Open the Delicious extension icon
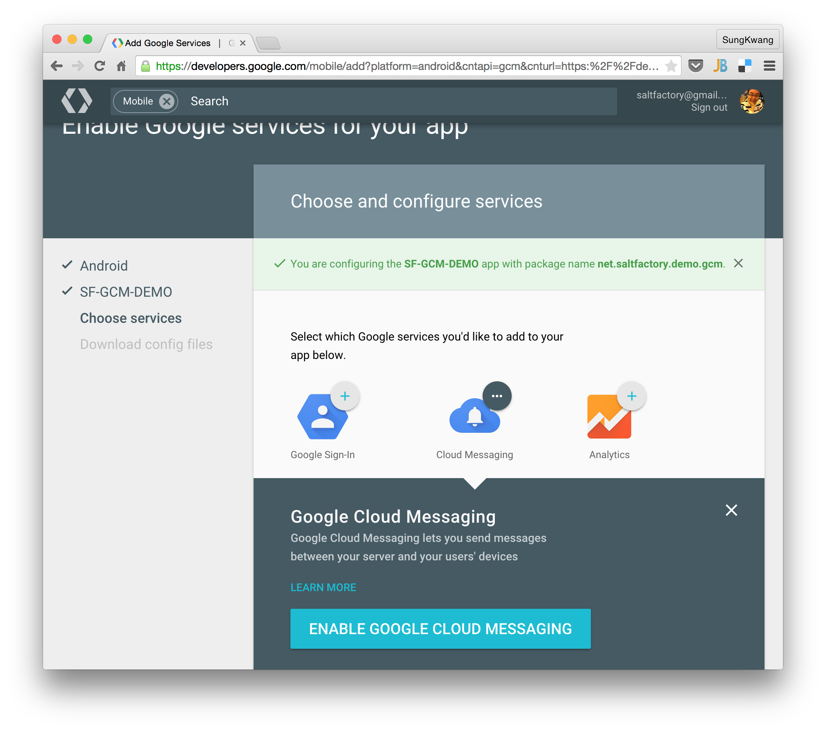Viewport: 826px width, 731px height. [745, 65]
